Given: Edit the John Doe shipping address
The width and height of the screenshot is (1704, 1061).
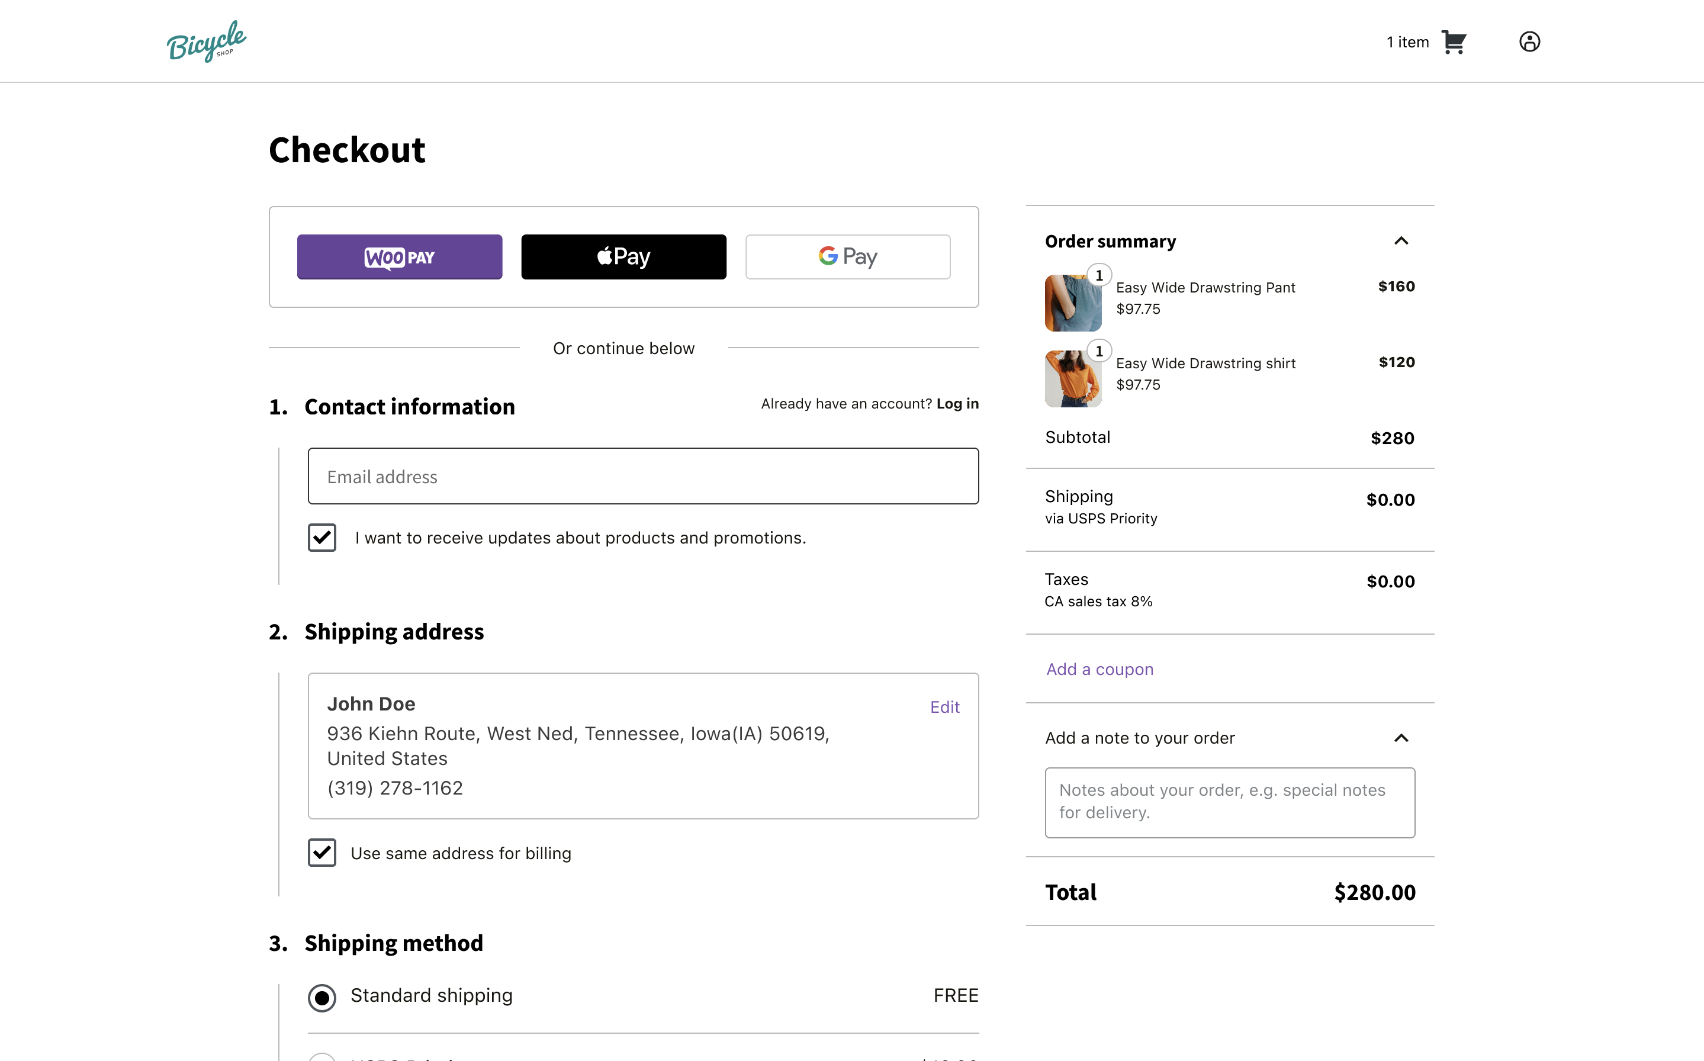Looking at the screenshot, I should 944,706.
